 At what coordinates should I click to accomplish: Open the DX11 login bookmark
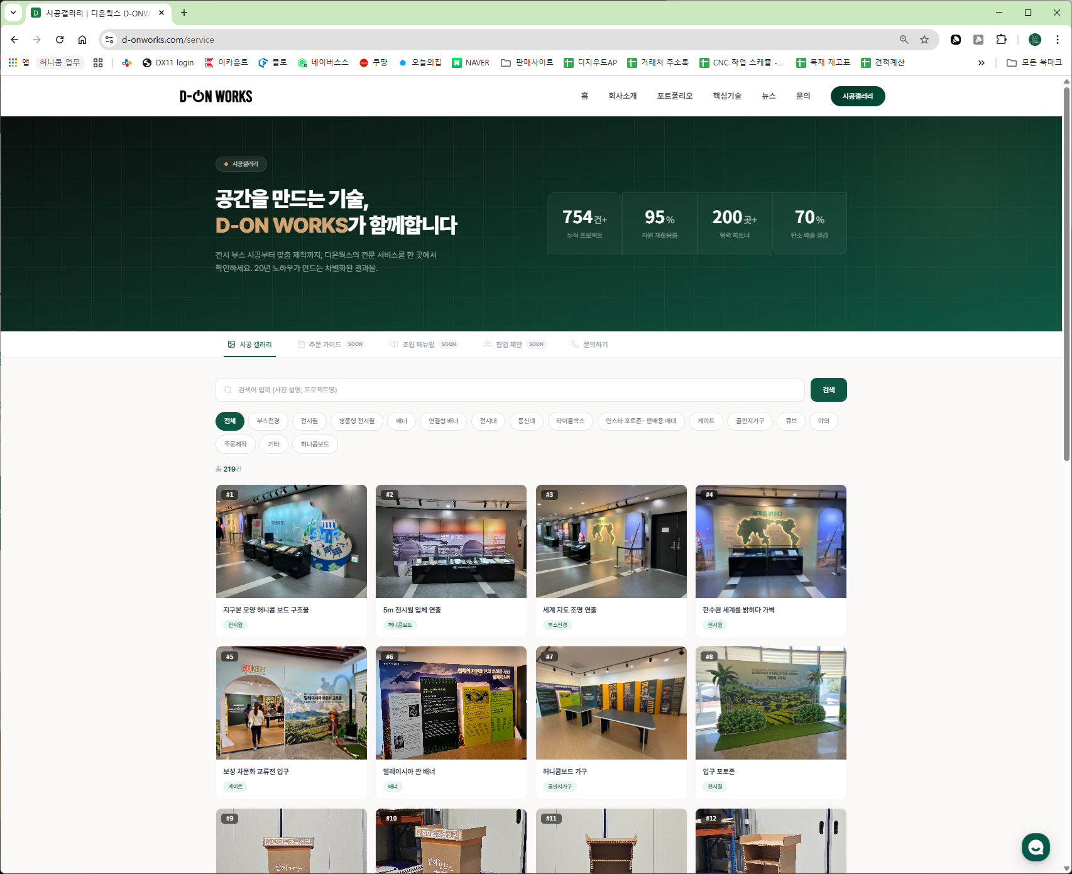pyautogui.click(x=168, y=63)
